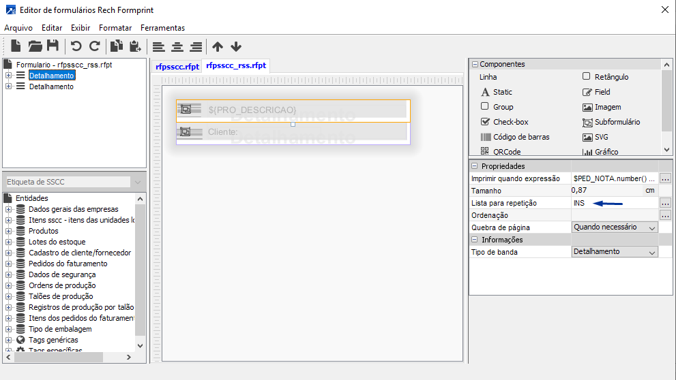Open editor button for Ordenação
Viewport: 676px width, 380px height.
point(665,215)
